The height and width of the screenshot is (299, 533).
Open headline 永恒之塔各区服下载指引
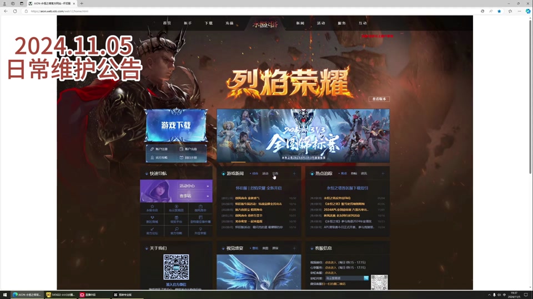point(348,188)
